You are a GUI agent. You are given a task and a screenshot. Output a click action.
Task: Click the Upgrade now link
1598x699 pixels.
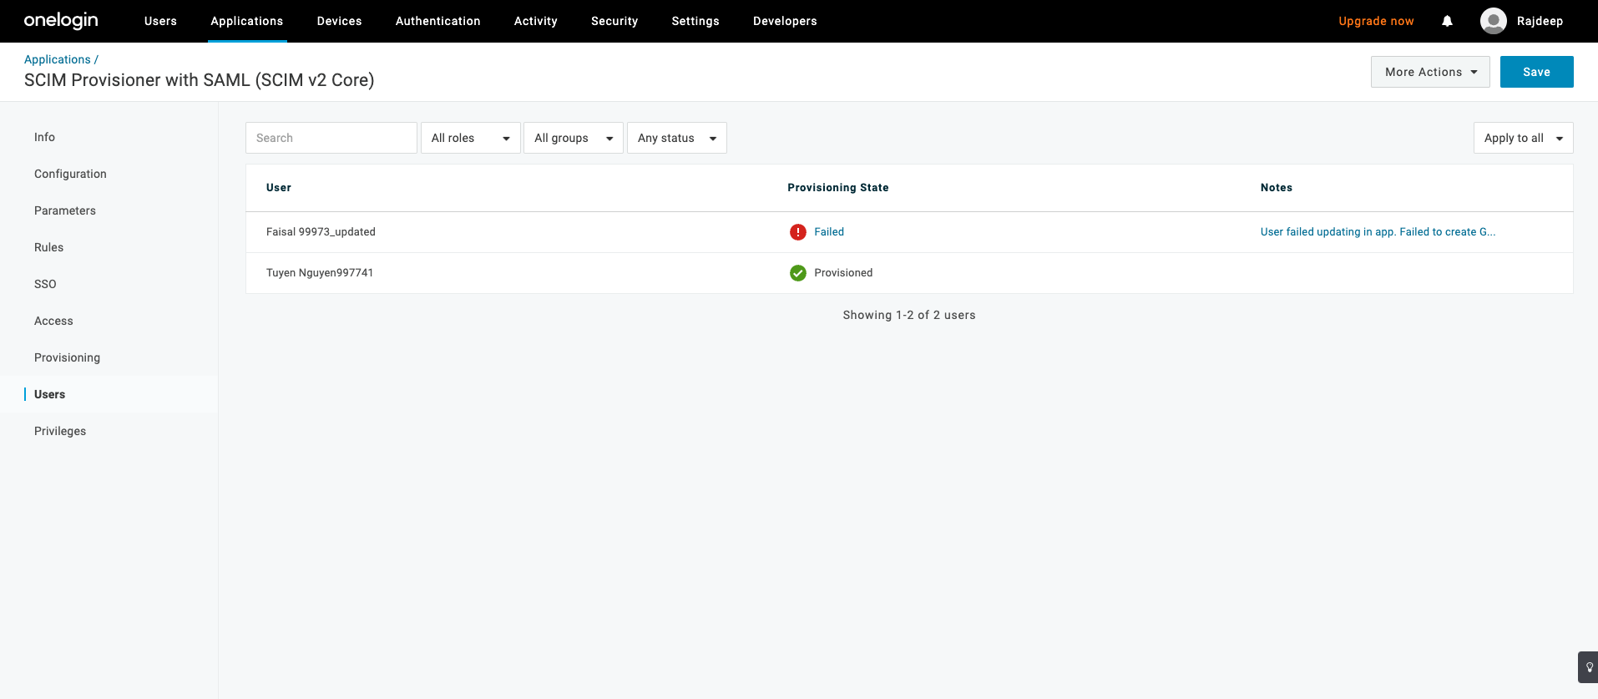point(1375,21)
